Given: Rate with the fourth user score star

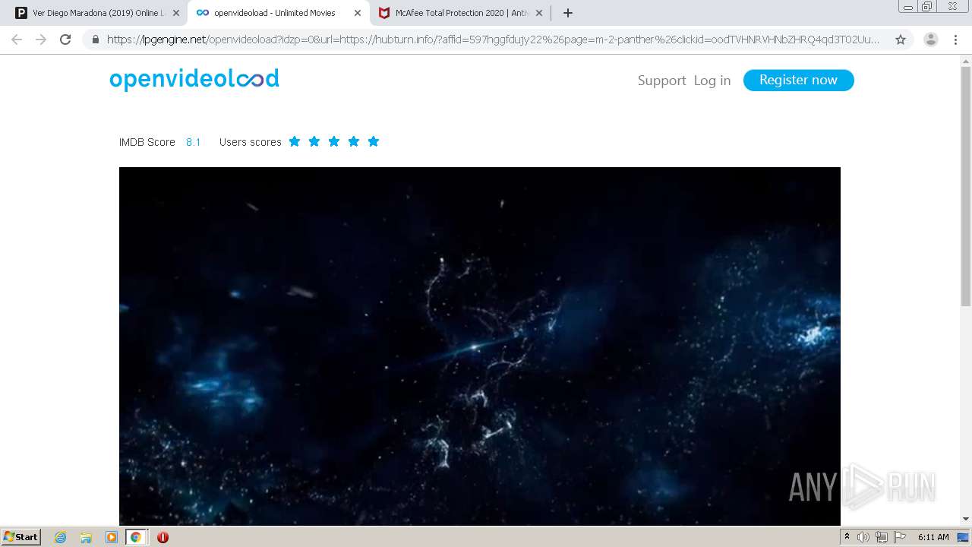Looking at the screenshot, I should click(354, 141).
